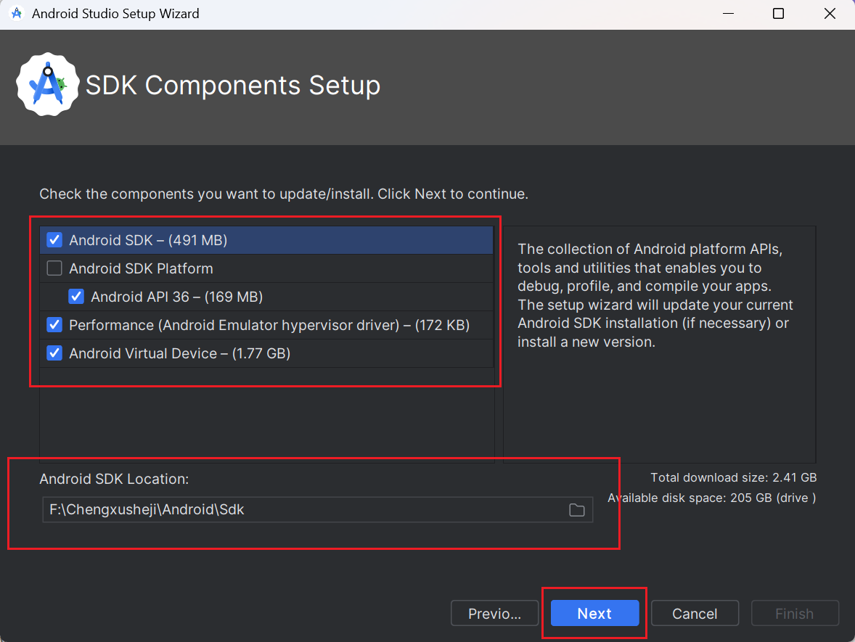Image resolution: width=855 pixels, height=642 pixels.
Task: Click the Cancel button
Action: point(695,613)
